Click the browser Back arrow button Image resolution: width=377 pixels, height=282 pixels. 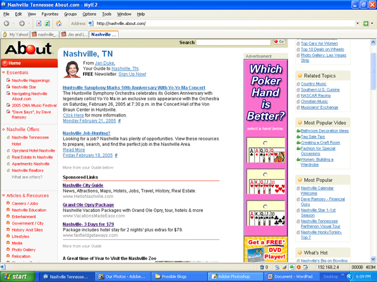pos(6,23)
